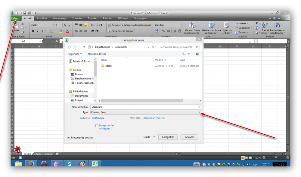Open the Outils dropdown
The image size is (301, 177).
click(x=149, y=137)
